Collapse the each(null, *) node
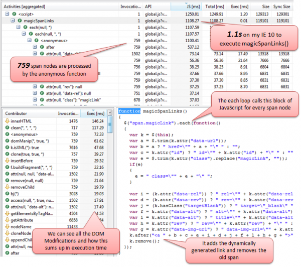Viewport: 301px width, 267px height. (18, 27)
